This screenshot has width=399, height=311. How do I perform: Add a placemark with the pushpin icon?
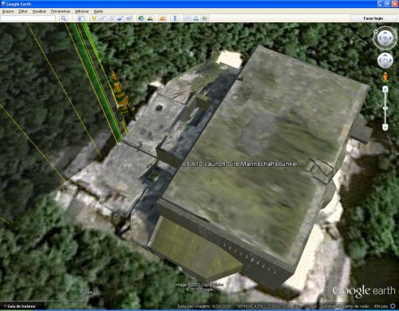coord(93,18)
